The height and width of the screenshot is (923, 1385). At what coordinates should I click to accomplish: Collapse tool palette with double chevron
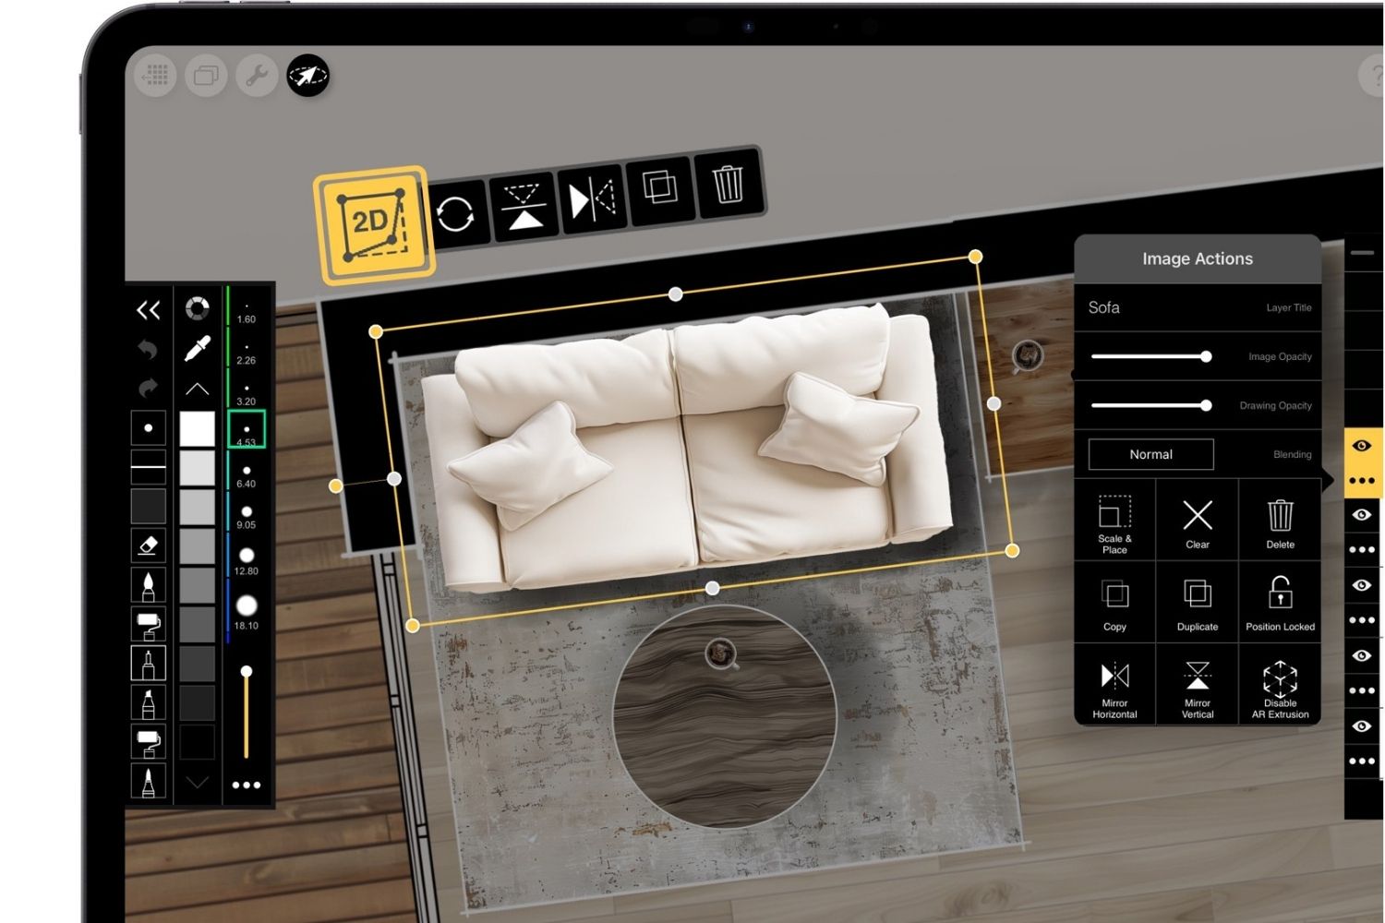coord(148,310)
